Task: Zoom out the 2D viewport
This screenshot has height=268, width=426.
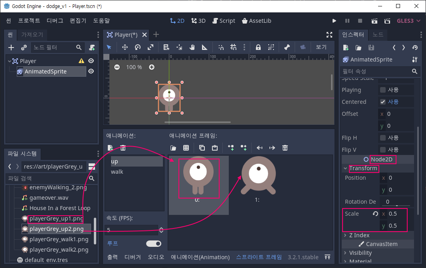Action: tap(117, 67)
